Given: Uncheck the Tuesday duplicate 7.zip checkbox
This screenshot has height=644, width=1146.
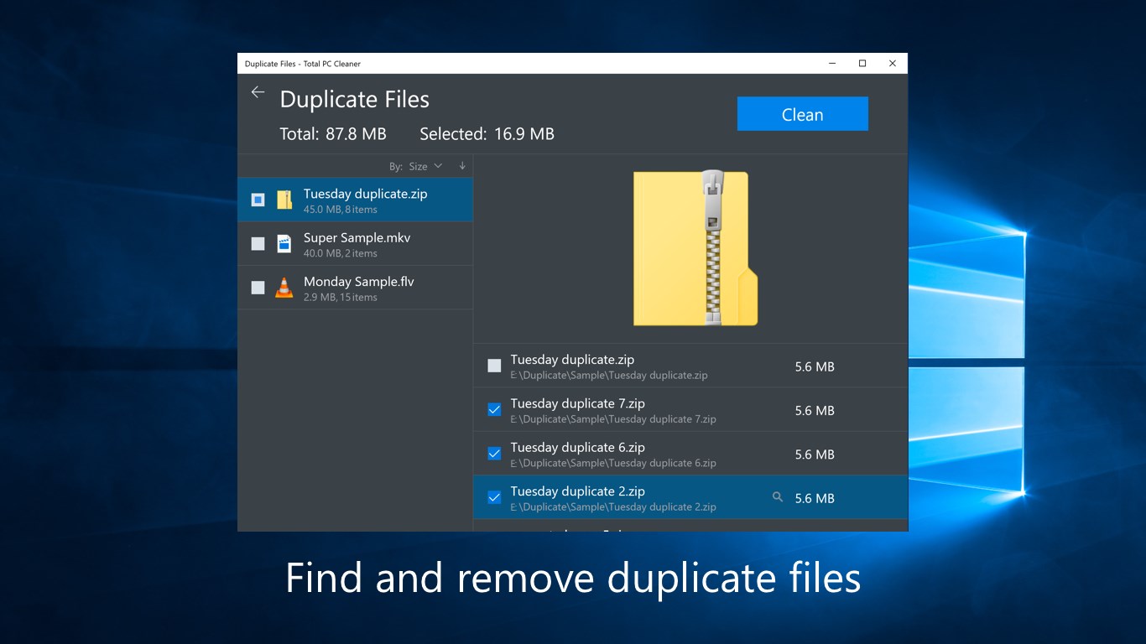Looking at the screenshot, I should 494,410.
